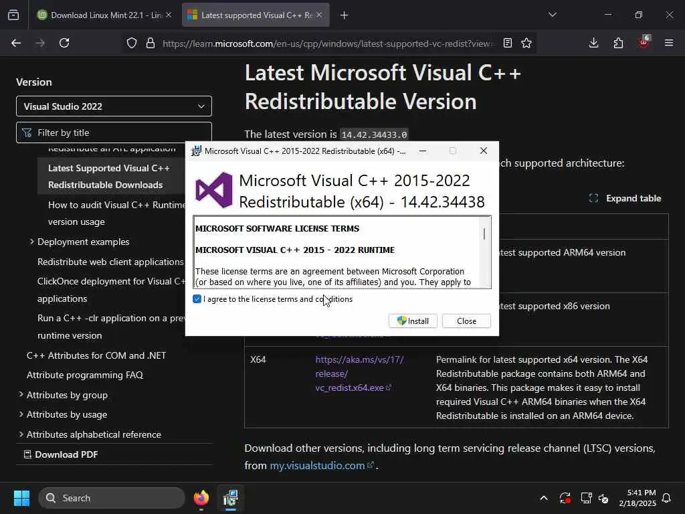Open the clock showing 5:41 PM
The image size is (685, 514).
coord(638,498)
